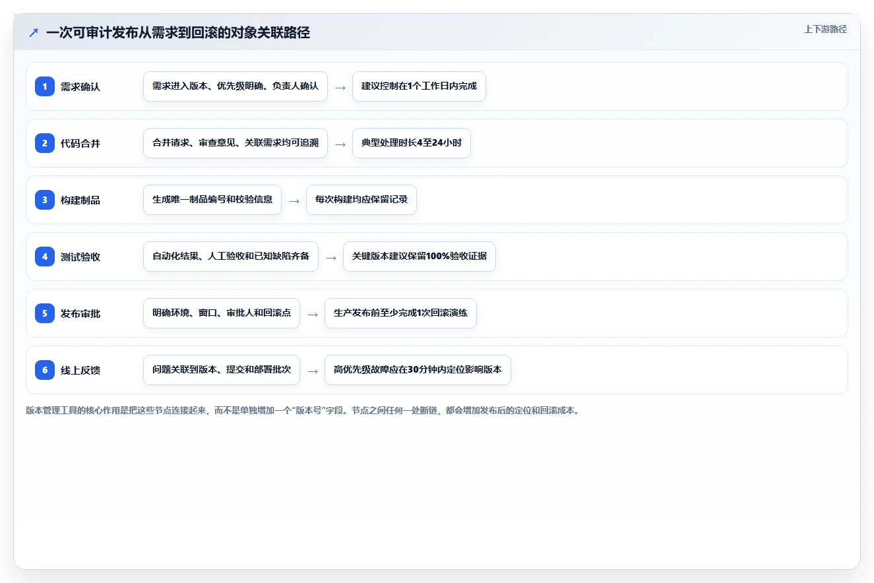The width and height of the screenshot is (874, 583).
Task: Click the 构建制品 step label
Action: coord(80,200)
